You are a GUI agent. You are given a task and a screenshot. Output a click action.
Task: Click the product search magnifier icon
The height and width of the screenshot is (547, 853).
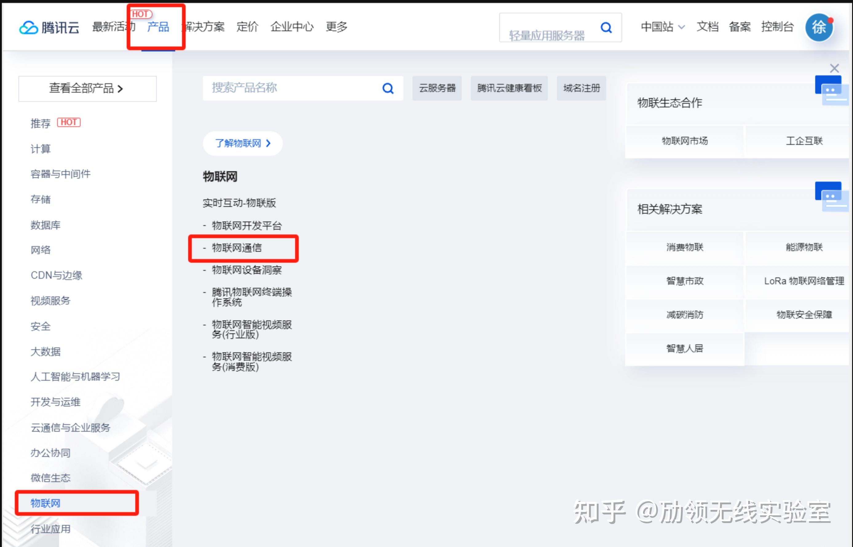click(x=388, y=88)
